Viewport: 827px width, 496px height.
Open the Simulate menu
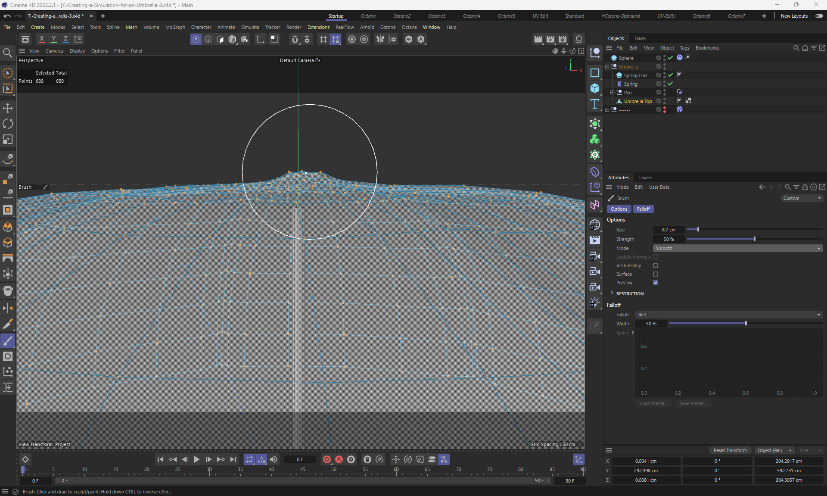coord(250,27)
